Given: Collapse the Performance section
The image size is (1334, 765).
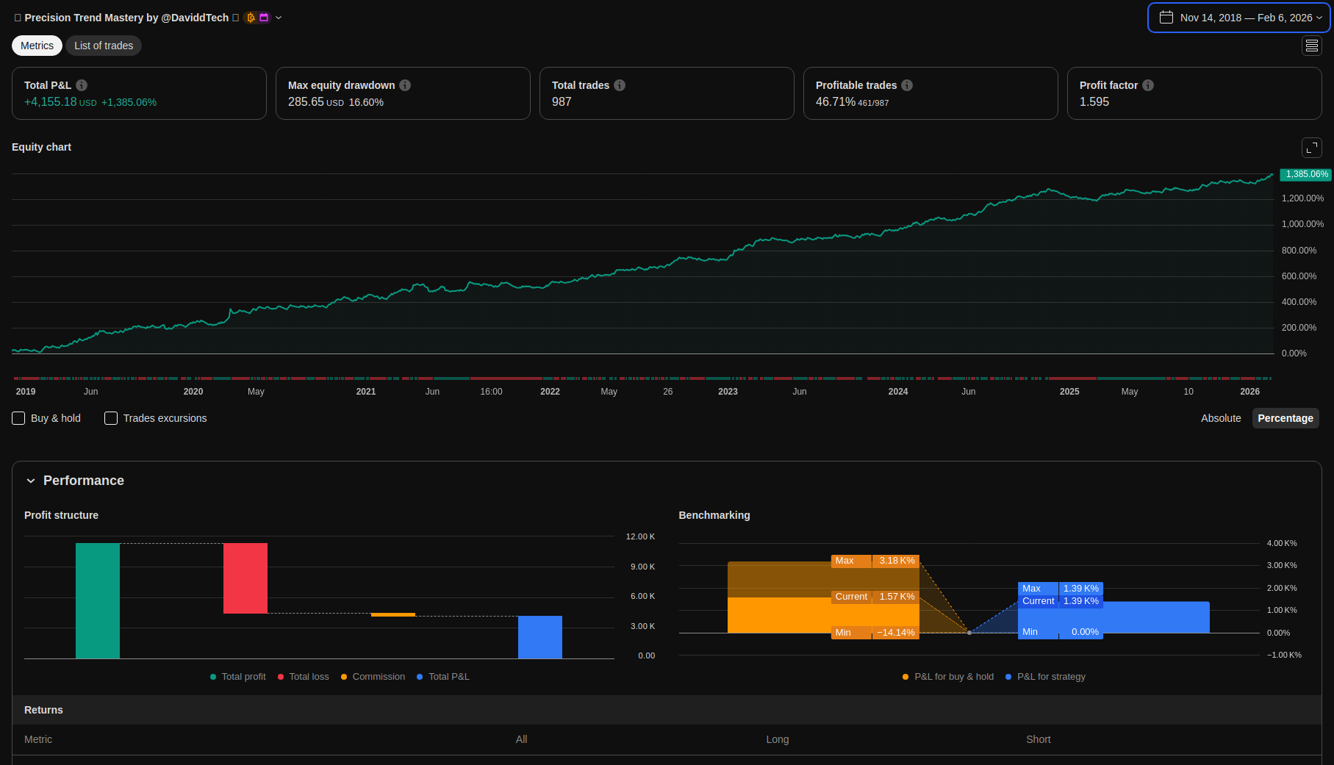Looking at the screenshot, I should [31, 481].
